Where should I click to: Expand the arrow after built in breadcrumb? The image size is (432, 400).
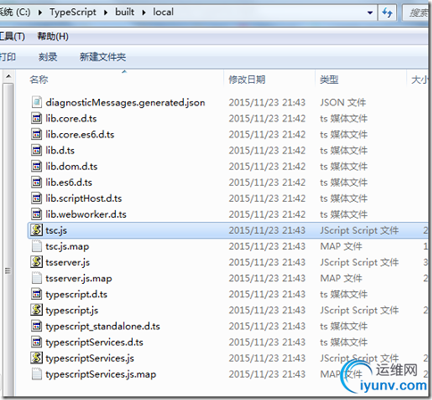click(x=144, y=12)
